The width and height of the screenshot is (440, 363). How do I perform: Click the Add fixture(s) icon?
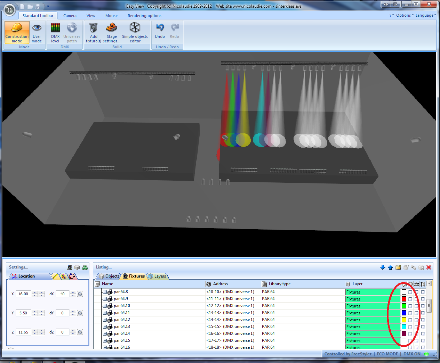pyautogui.click(x=94, y=32)
